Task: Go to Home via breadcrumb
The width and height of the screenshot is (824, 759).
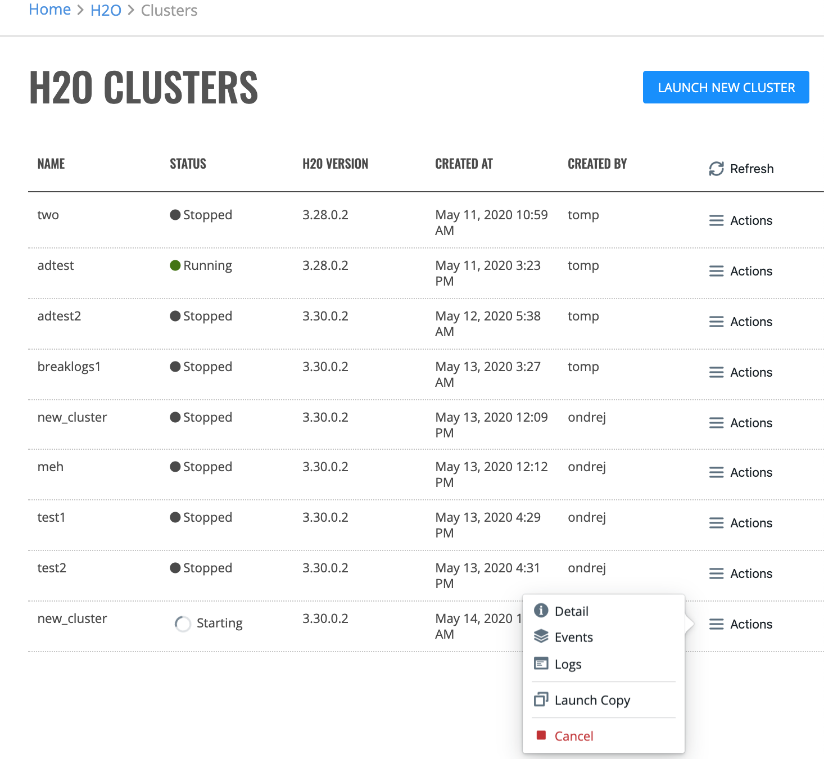Action: click(x=49, y=10)
